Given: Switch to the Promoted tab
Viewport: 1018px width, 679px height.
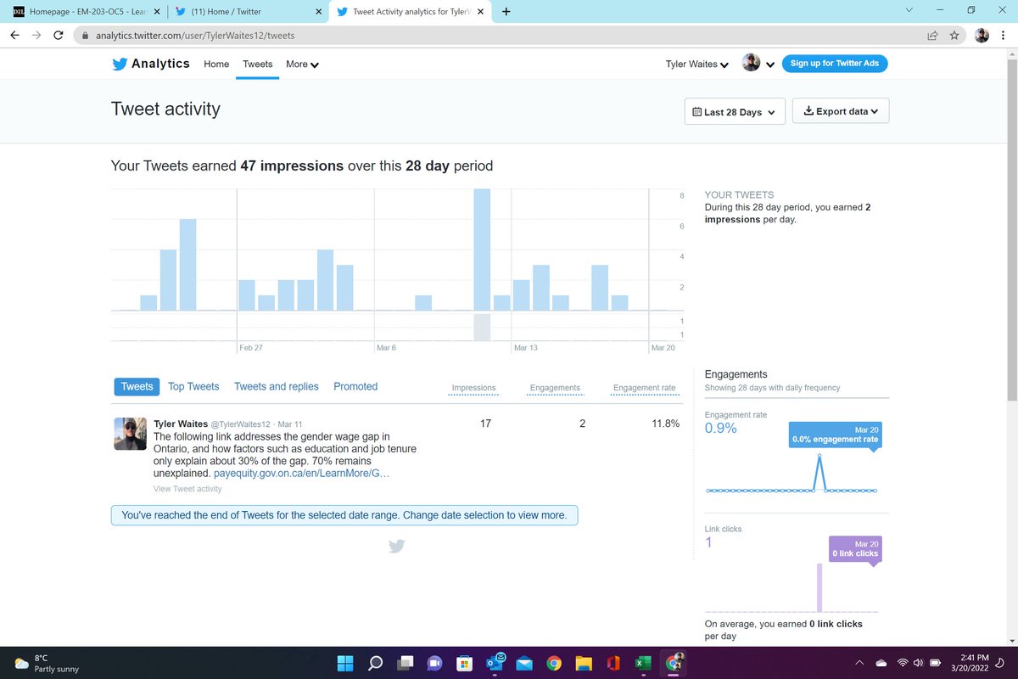Looking at the screenshot, I should click(x=355, y=386).
